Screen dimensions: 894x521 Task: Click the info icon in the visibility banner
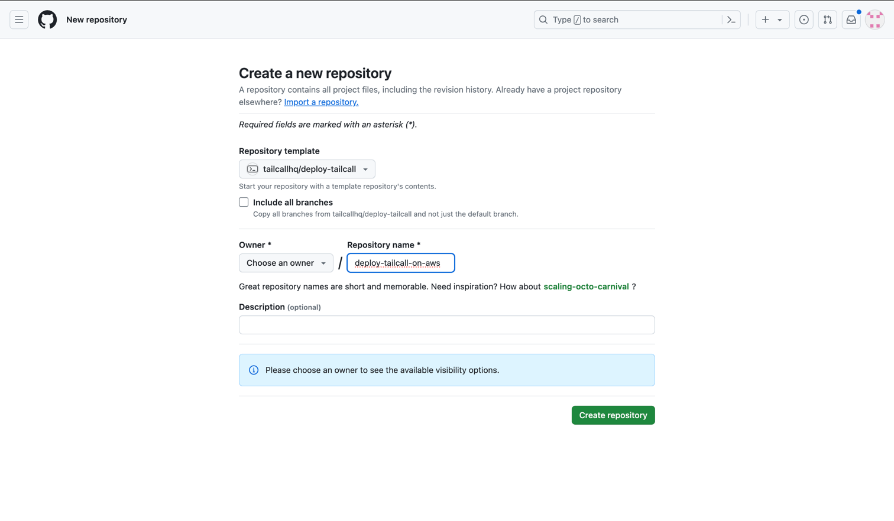(253, 369)
